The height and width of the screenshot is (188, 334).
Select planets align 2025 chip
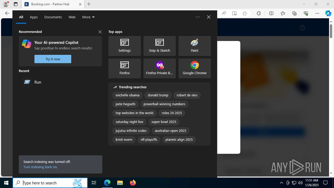point(179,140)
